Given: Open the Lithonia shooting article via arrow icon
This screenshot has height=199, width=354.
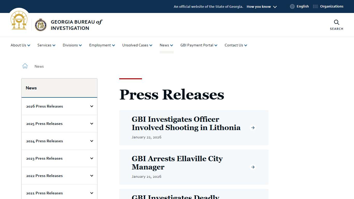Looking at the screenshot, I should tap(253, 127).
